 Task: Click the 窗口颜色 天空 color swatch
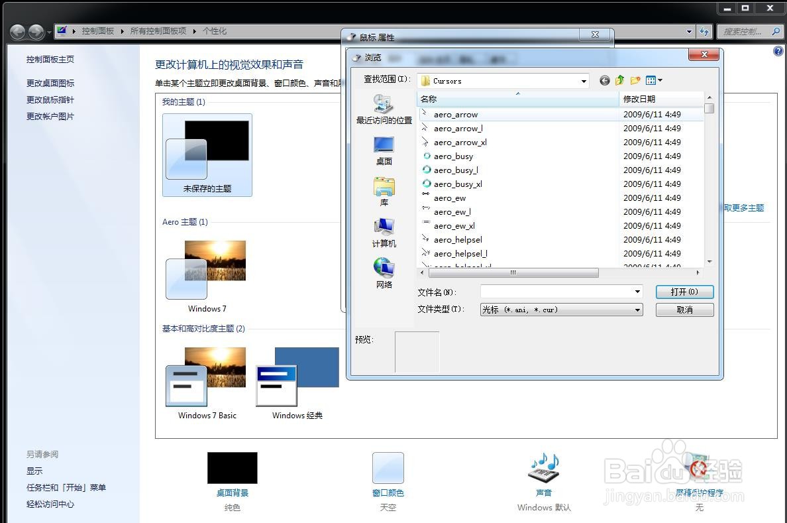point(388,467)
